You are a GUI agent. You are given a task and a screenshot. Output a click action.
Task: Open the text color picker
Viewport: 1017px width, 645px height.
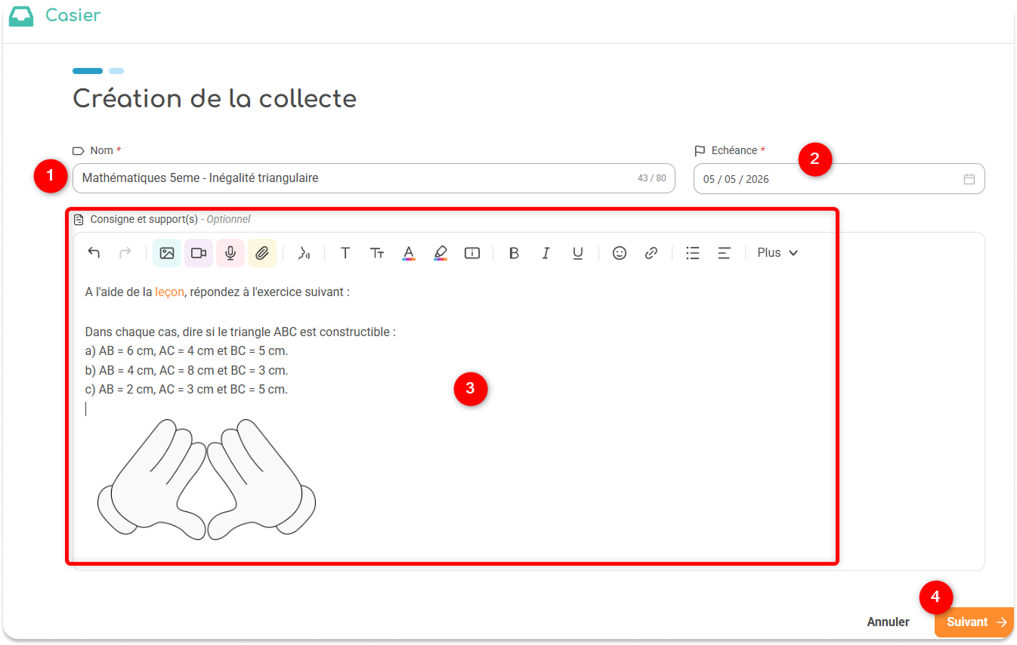(409, 253)
